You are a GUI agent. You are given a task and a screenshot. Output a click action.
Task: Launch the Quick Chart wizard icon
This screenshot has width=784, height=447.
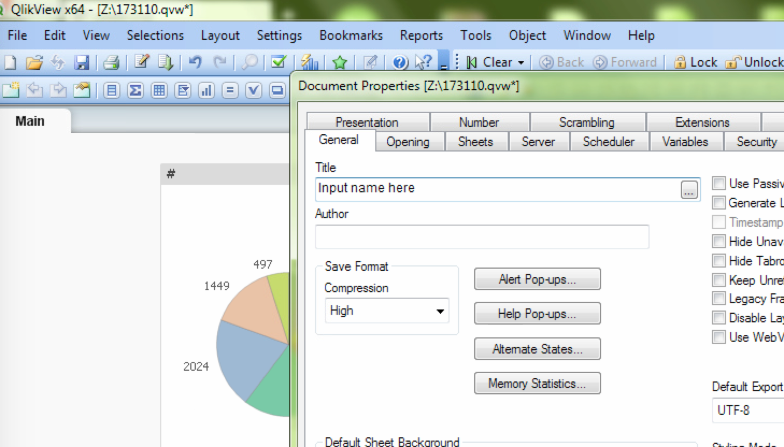click(310, 62)
